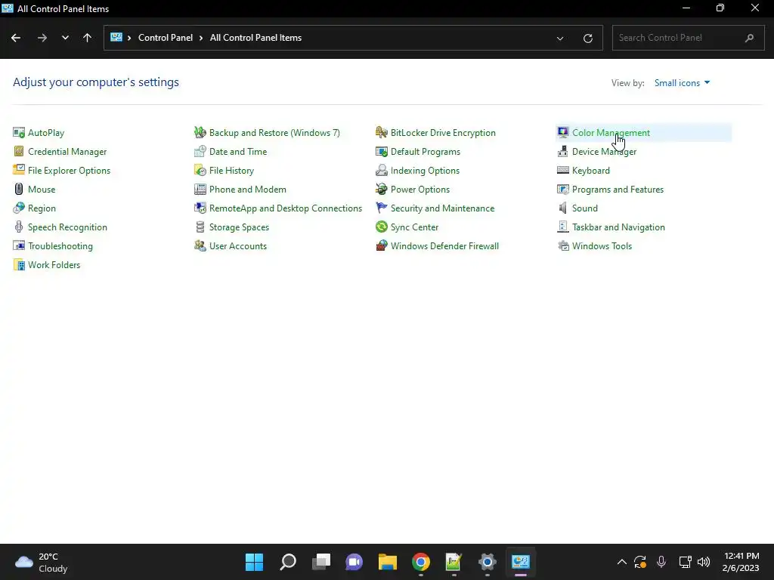Click the search magnifier in search box
This screenshot has height=580, width=774.
(x=749, y=38)
